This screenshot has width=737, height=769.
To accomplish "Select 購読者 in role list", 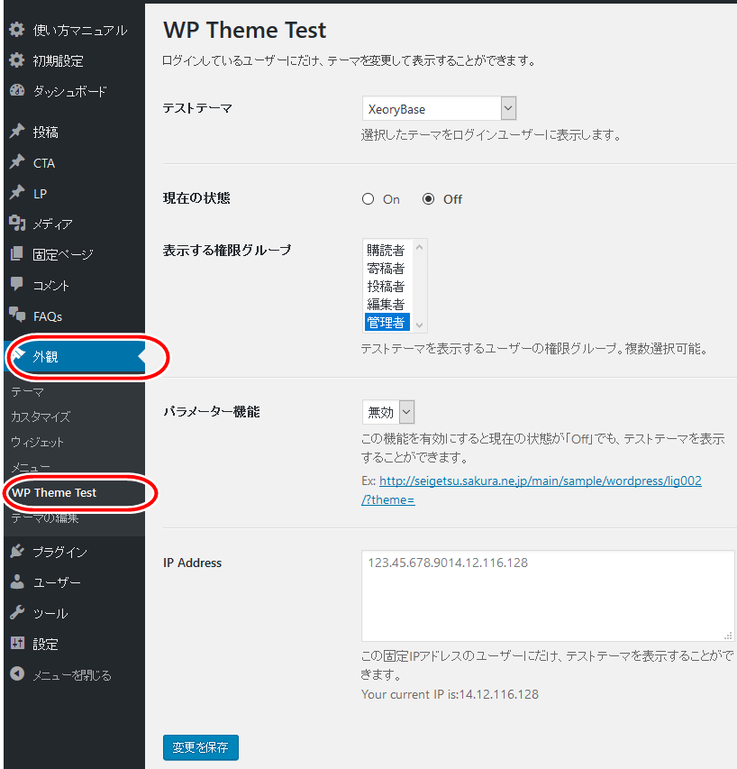I will [x=387, y=250].
